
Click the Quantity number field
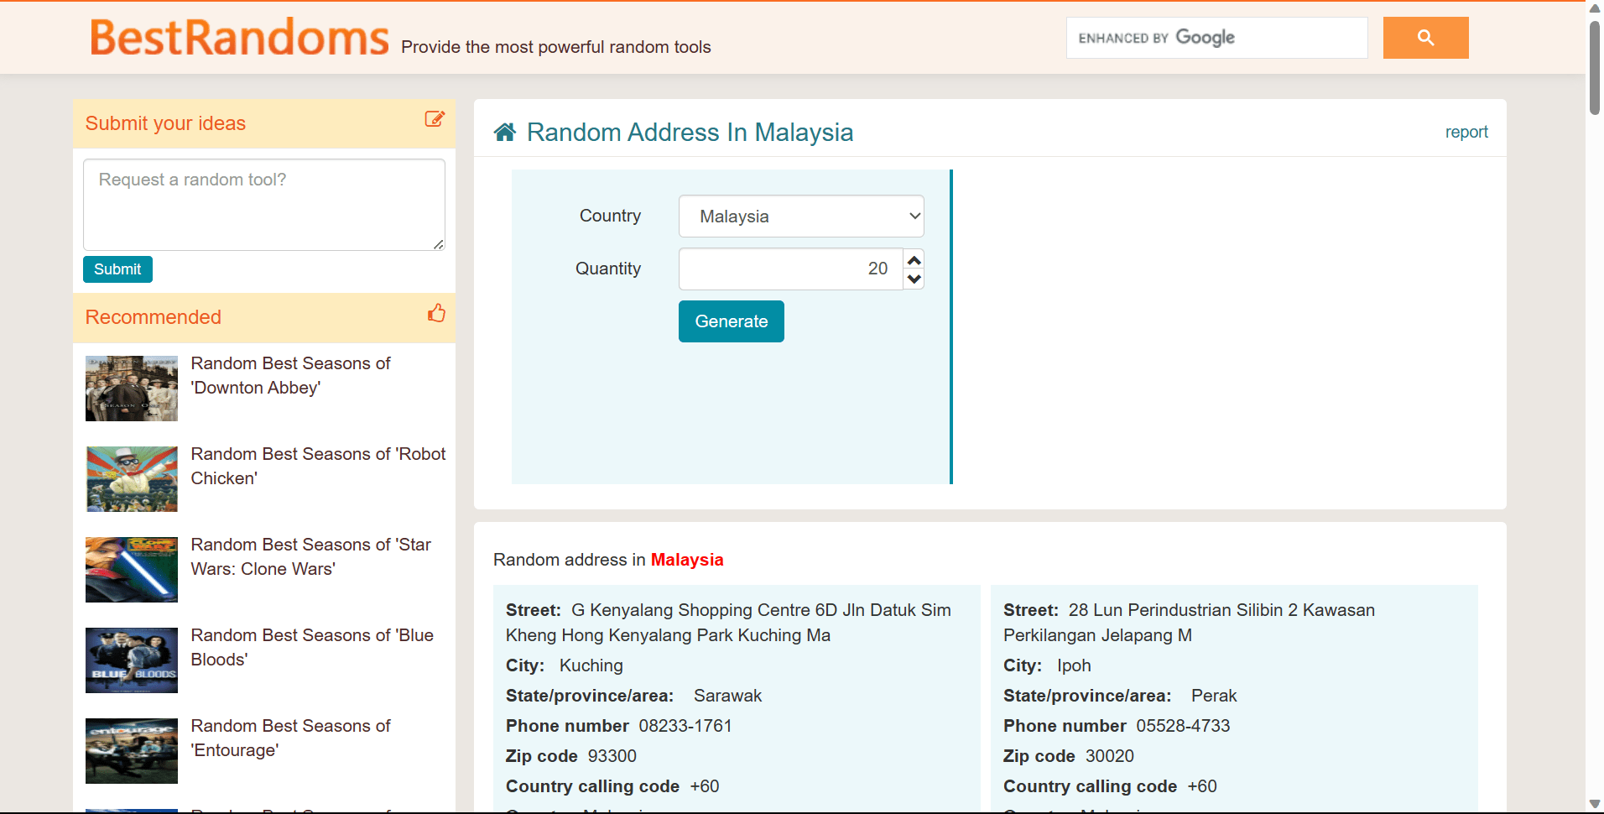click(x=790, y=269)
